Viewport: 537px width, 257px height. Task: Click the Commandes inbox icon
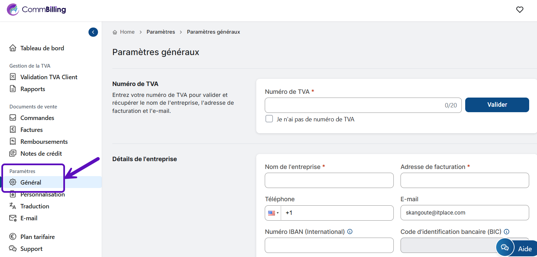[13, 118]
